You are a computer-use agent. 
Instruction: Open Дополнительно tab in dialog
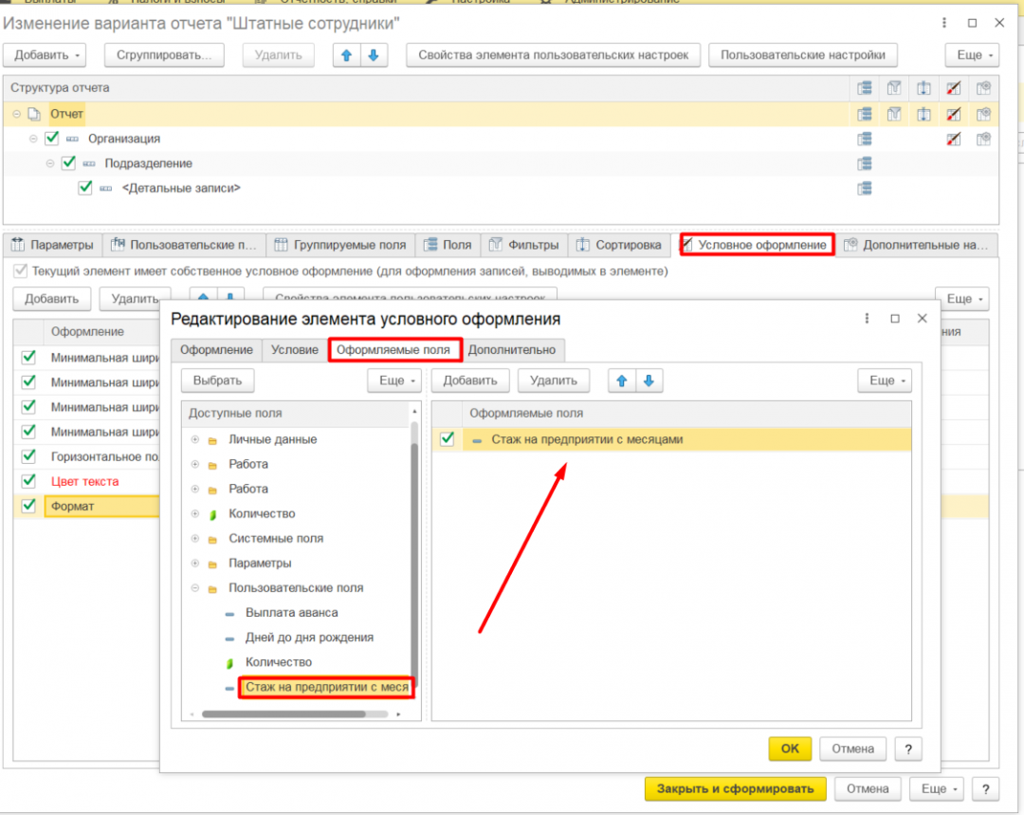[512, 350]
